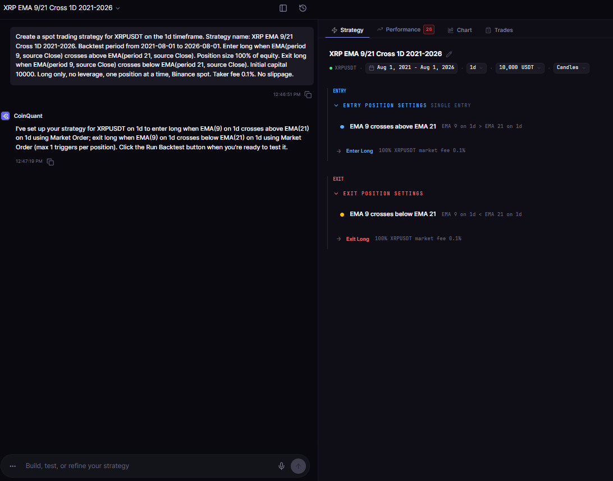The width and height of the screenshot is (613, 481).
Task: Copy the user prompt message
Action: coord(308,94)
